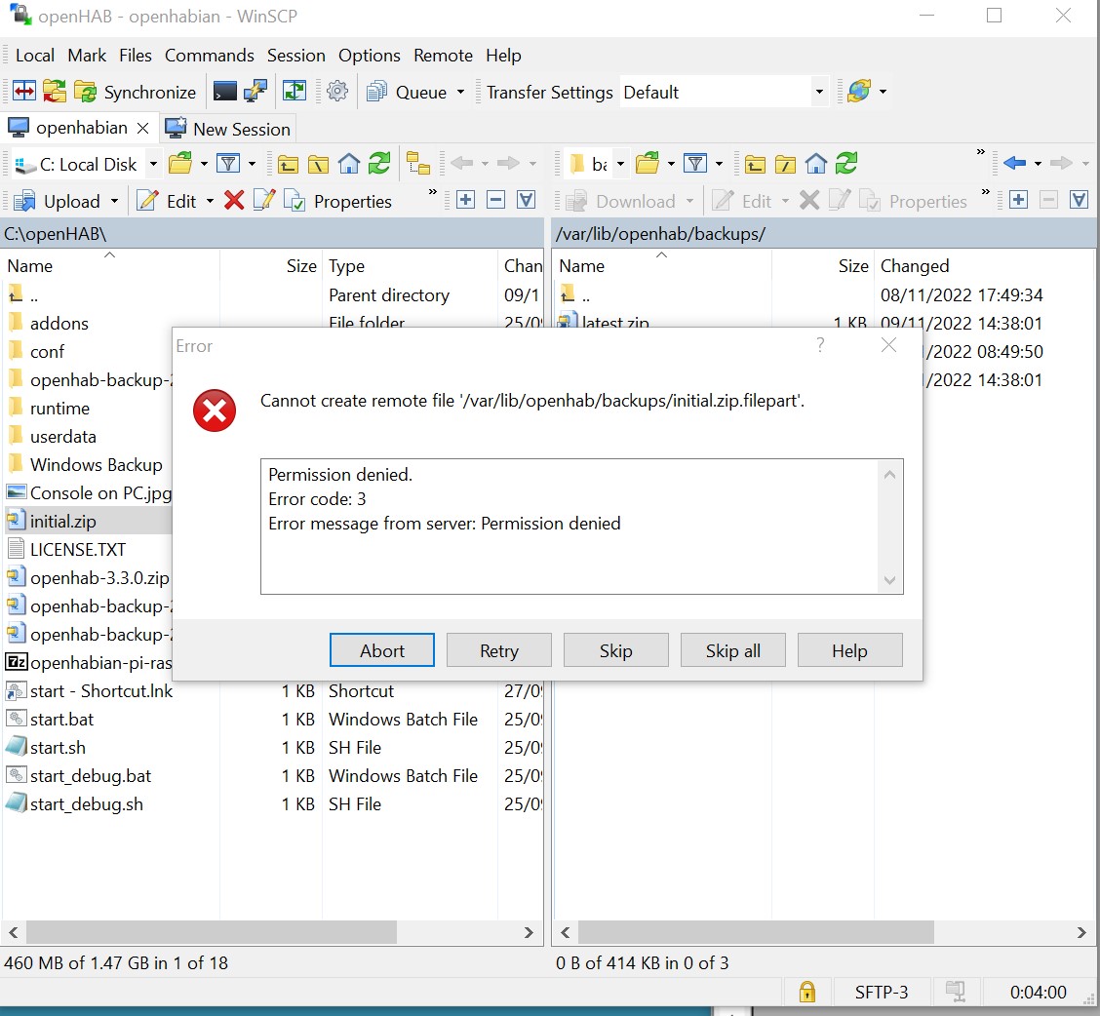The image size is (1100, 1016).
Task: Click the Skip all button
Action: 733,650
